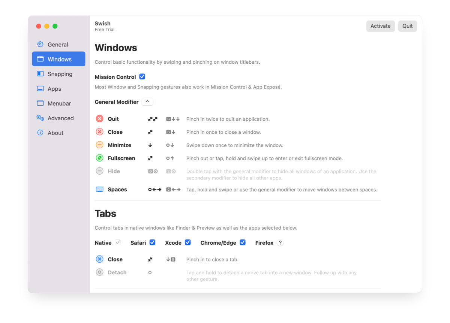Open the General Modifier dropdown

147,102
